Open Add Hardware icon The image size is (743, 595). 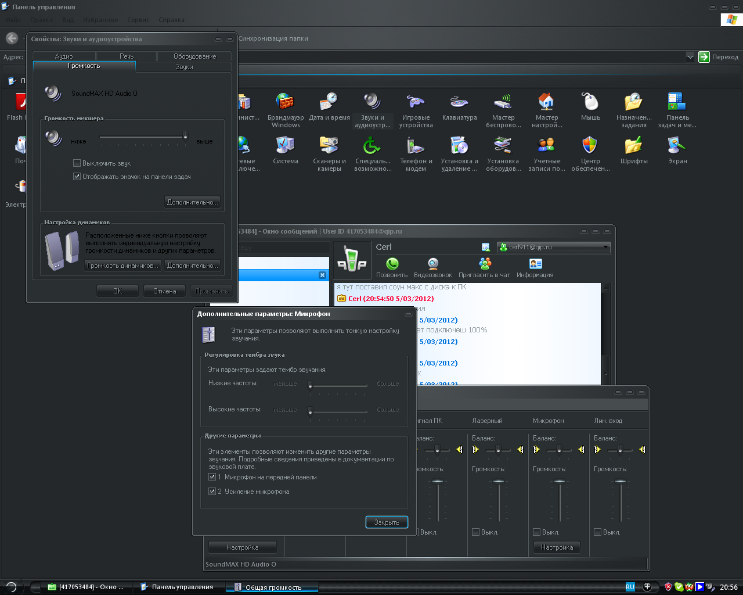point(503,154)
